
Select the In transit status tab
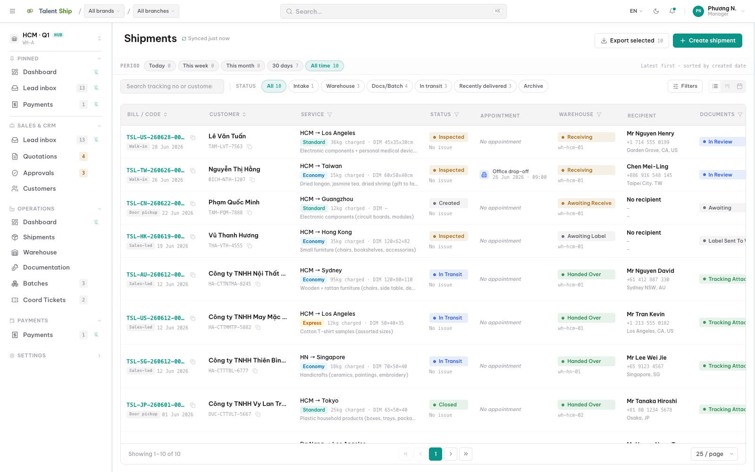pos(433,86)
